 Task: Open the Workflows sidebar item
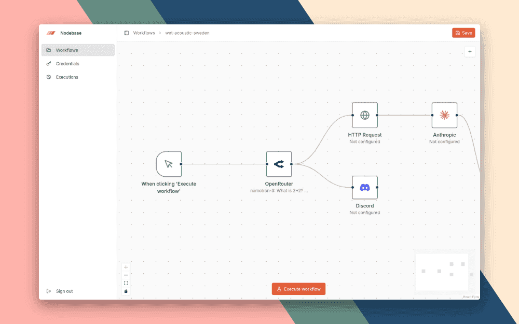tap(78, 50)
